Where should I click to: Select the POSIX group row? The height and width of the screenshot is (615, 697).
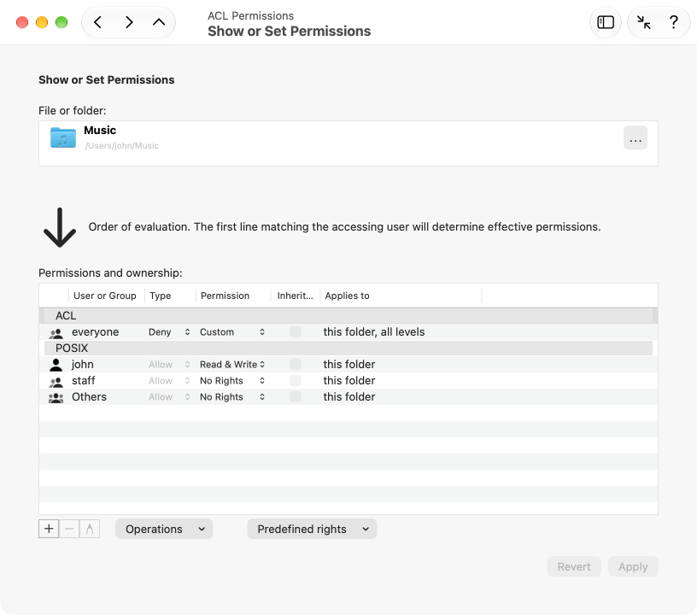tap(348, 348)
